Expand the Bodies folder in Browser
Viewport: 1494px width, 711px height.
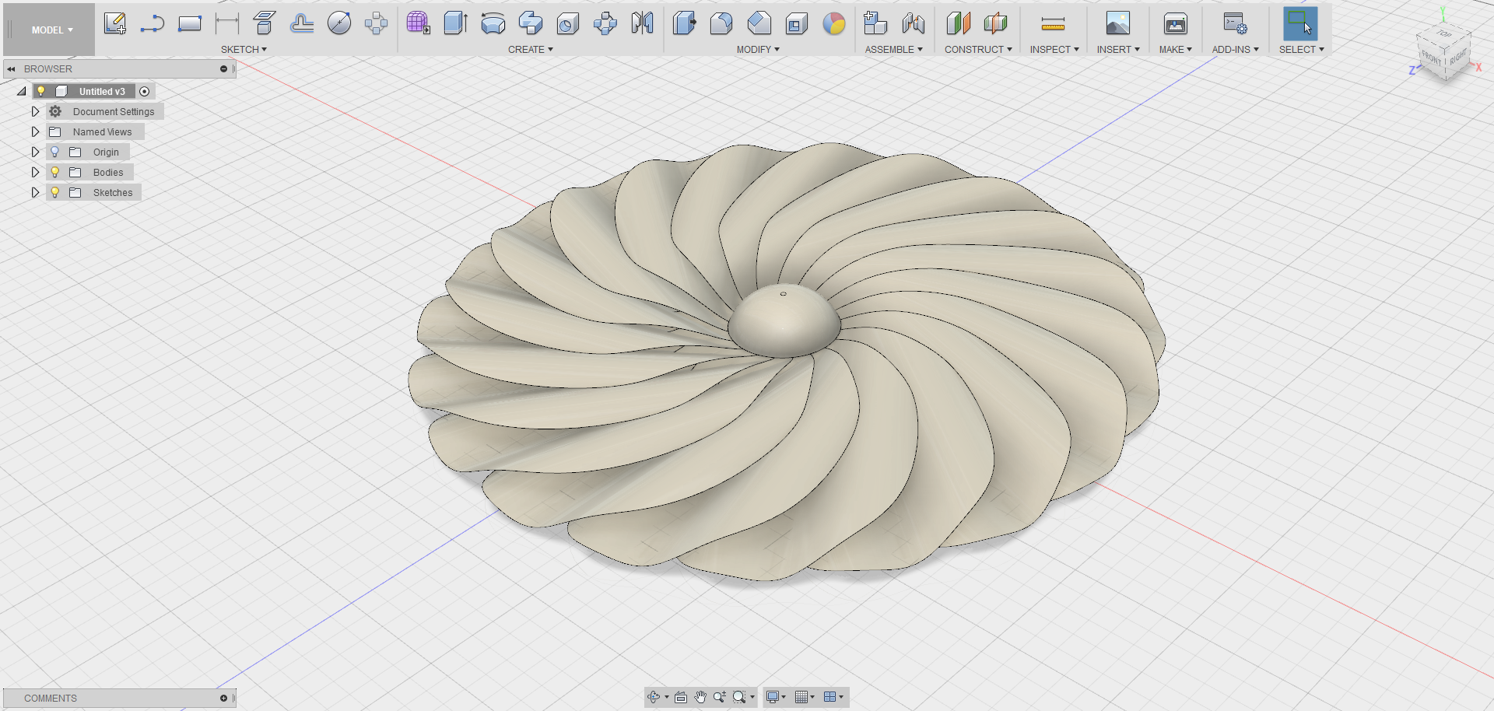tap(35, 172)
